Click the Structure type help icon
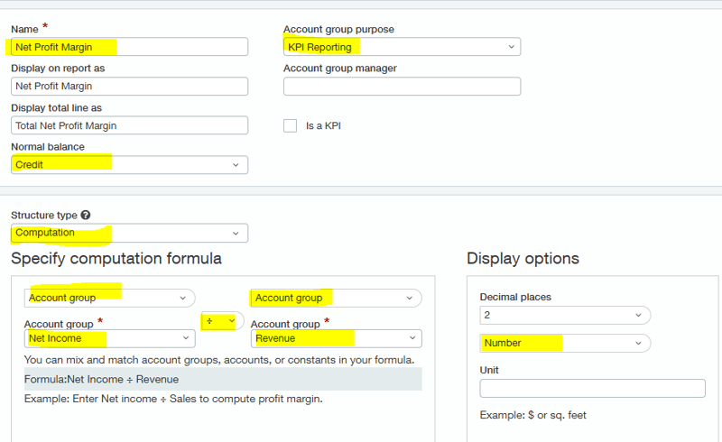 [86, 216]
